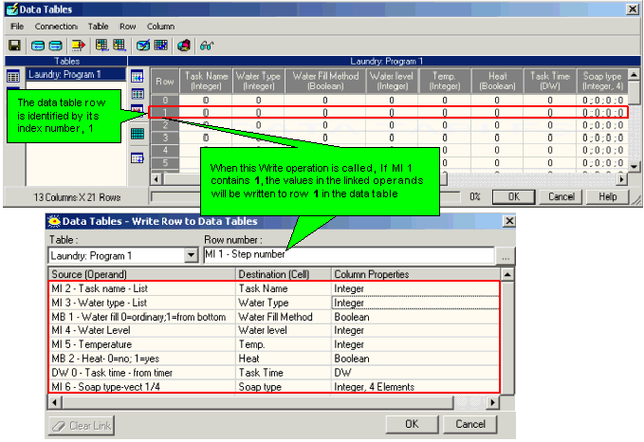This screenshot has width=644, height=442.
Task: Click the checkmark table icon in toolbar
Action: 142,45
